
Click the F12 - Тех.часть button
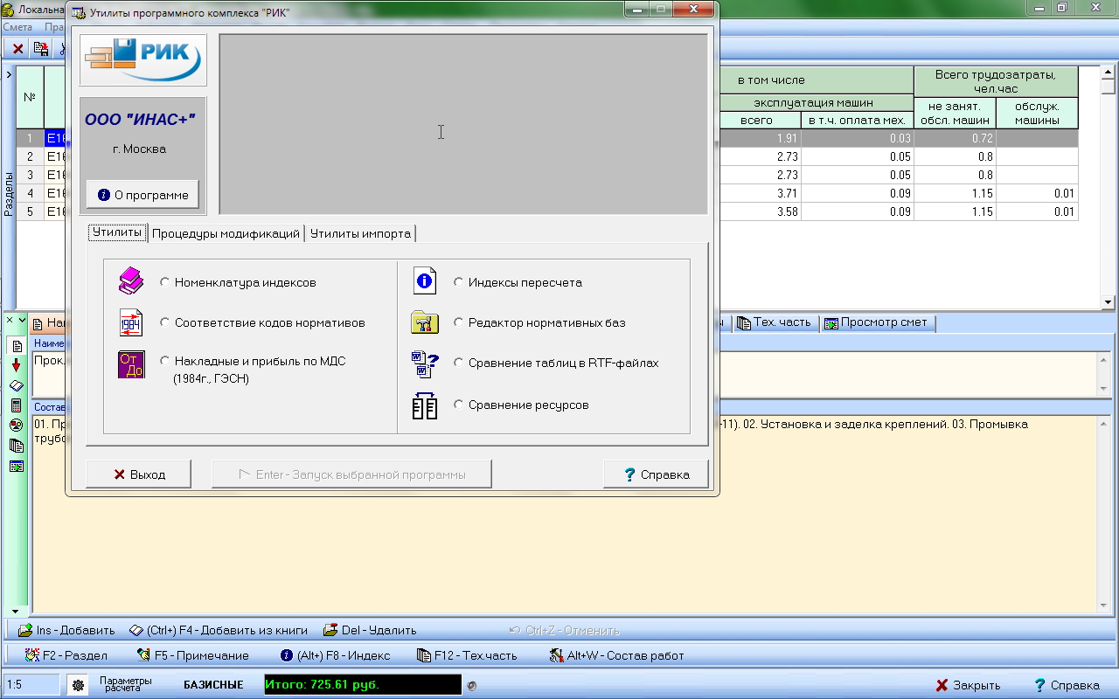point(468,655)
